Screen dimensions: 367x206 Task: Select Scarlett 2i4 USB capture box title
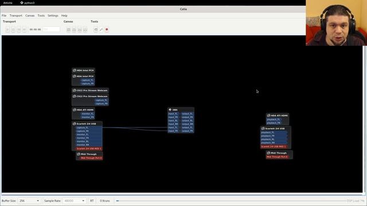click(87, 124)
